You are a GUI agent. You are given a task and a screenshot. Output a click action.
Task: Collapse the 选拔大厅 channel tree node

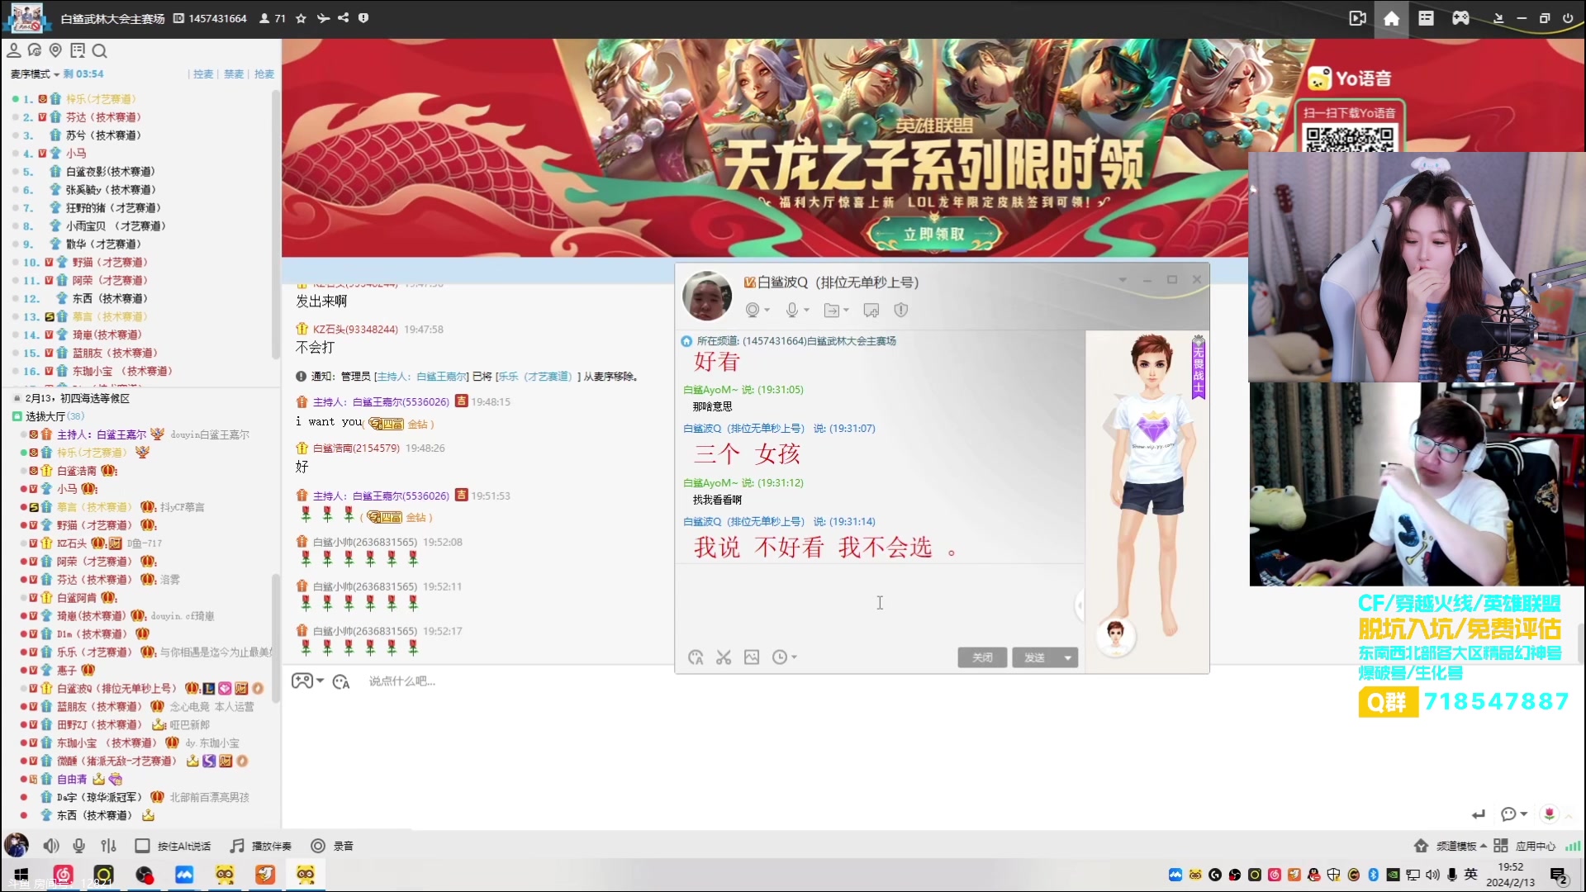coord(17,416)
